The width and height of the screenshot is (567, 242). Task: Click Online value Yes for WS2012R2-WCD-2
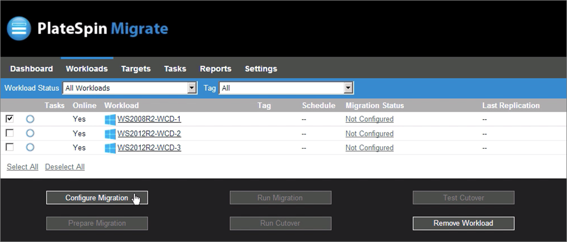[x=79, y=134]
